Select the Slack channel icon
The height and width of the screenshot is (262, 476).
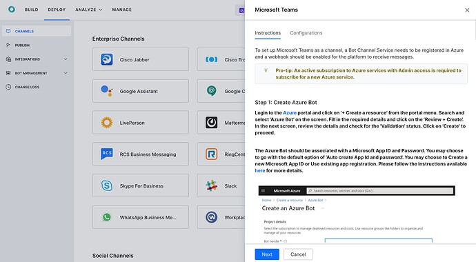pos(211,185)
